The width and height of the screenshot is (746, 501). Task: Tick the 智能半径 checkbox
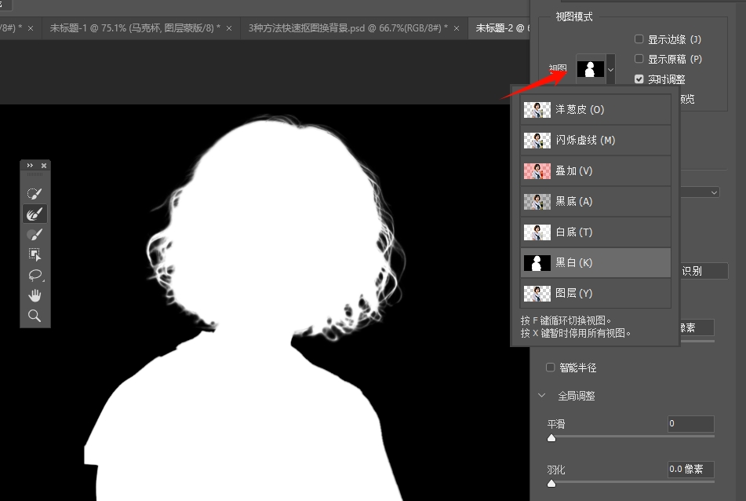(x=551, y=368)
